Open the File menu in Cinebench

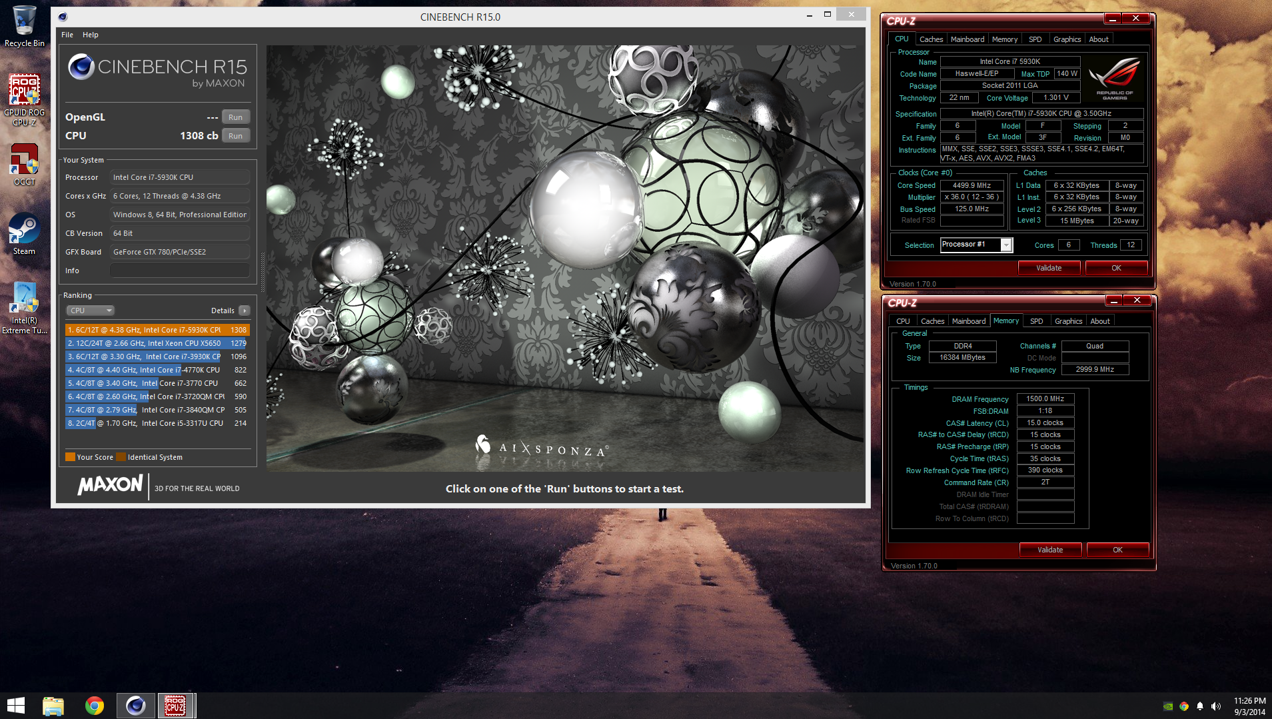67,35
